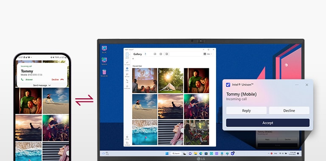
Task: Open the phone device selector dropdown
Action: 127,55
